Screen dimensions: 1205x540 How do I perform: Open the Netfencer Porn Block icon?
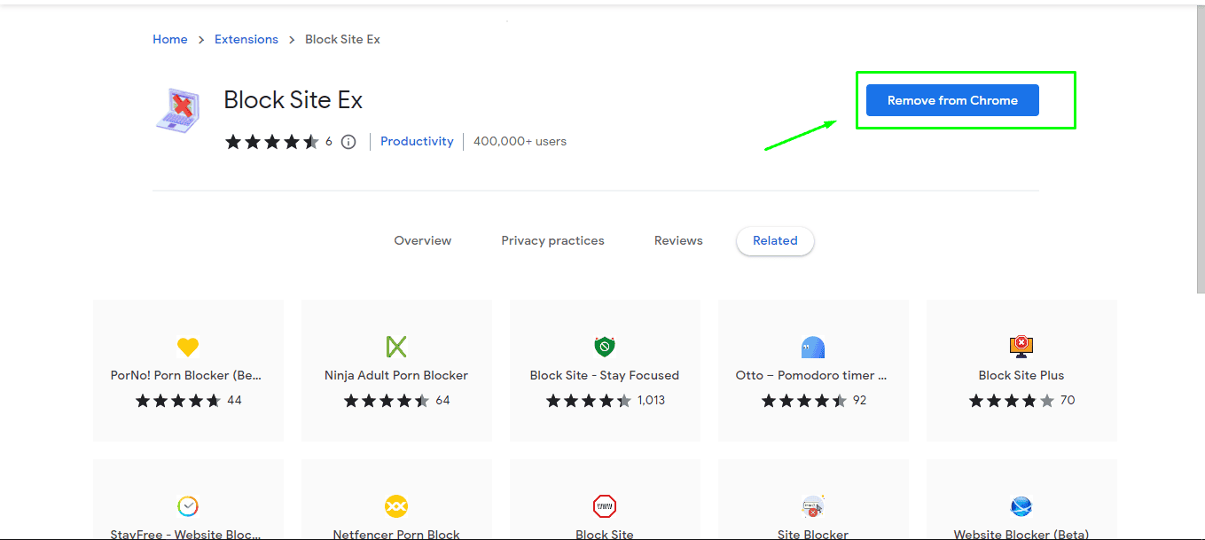[x=396, y=506]
